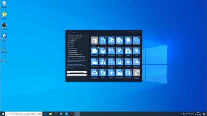Open the Приложения section

point(72,48)
